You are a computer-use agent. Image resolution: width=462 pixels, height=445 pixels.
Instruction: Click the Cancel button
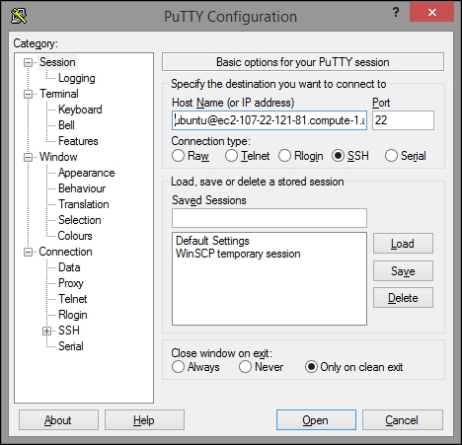pyautogui.click(x=403, y=419)
